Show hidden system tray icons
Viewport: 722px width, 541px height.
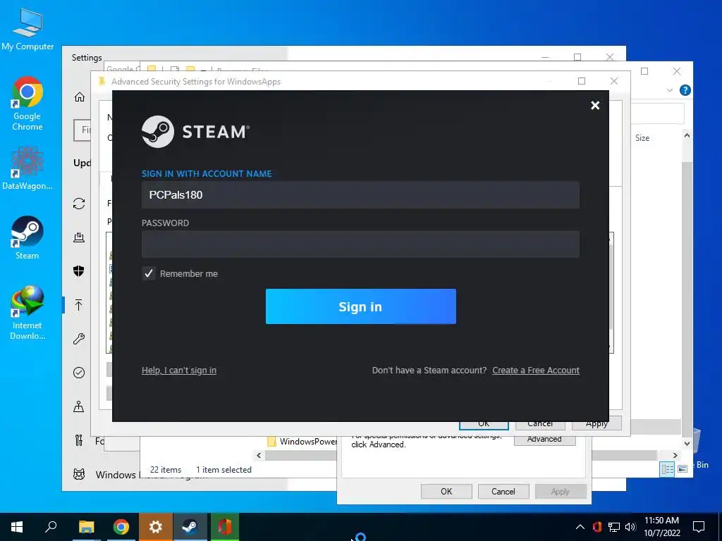[580, 527]
